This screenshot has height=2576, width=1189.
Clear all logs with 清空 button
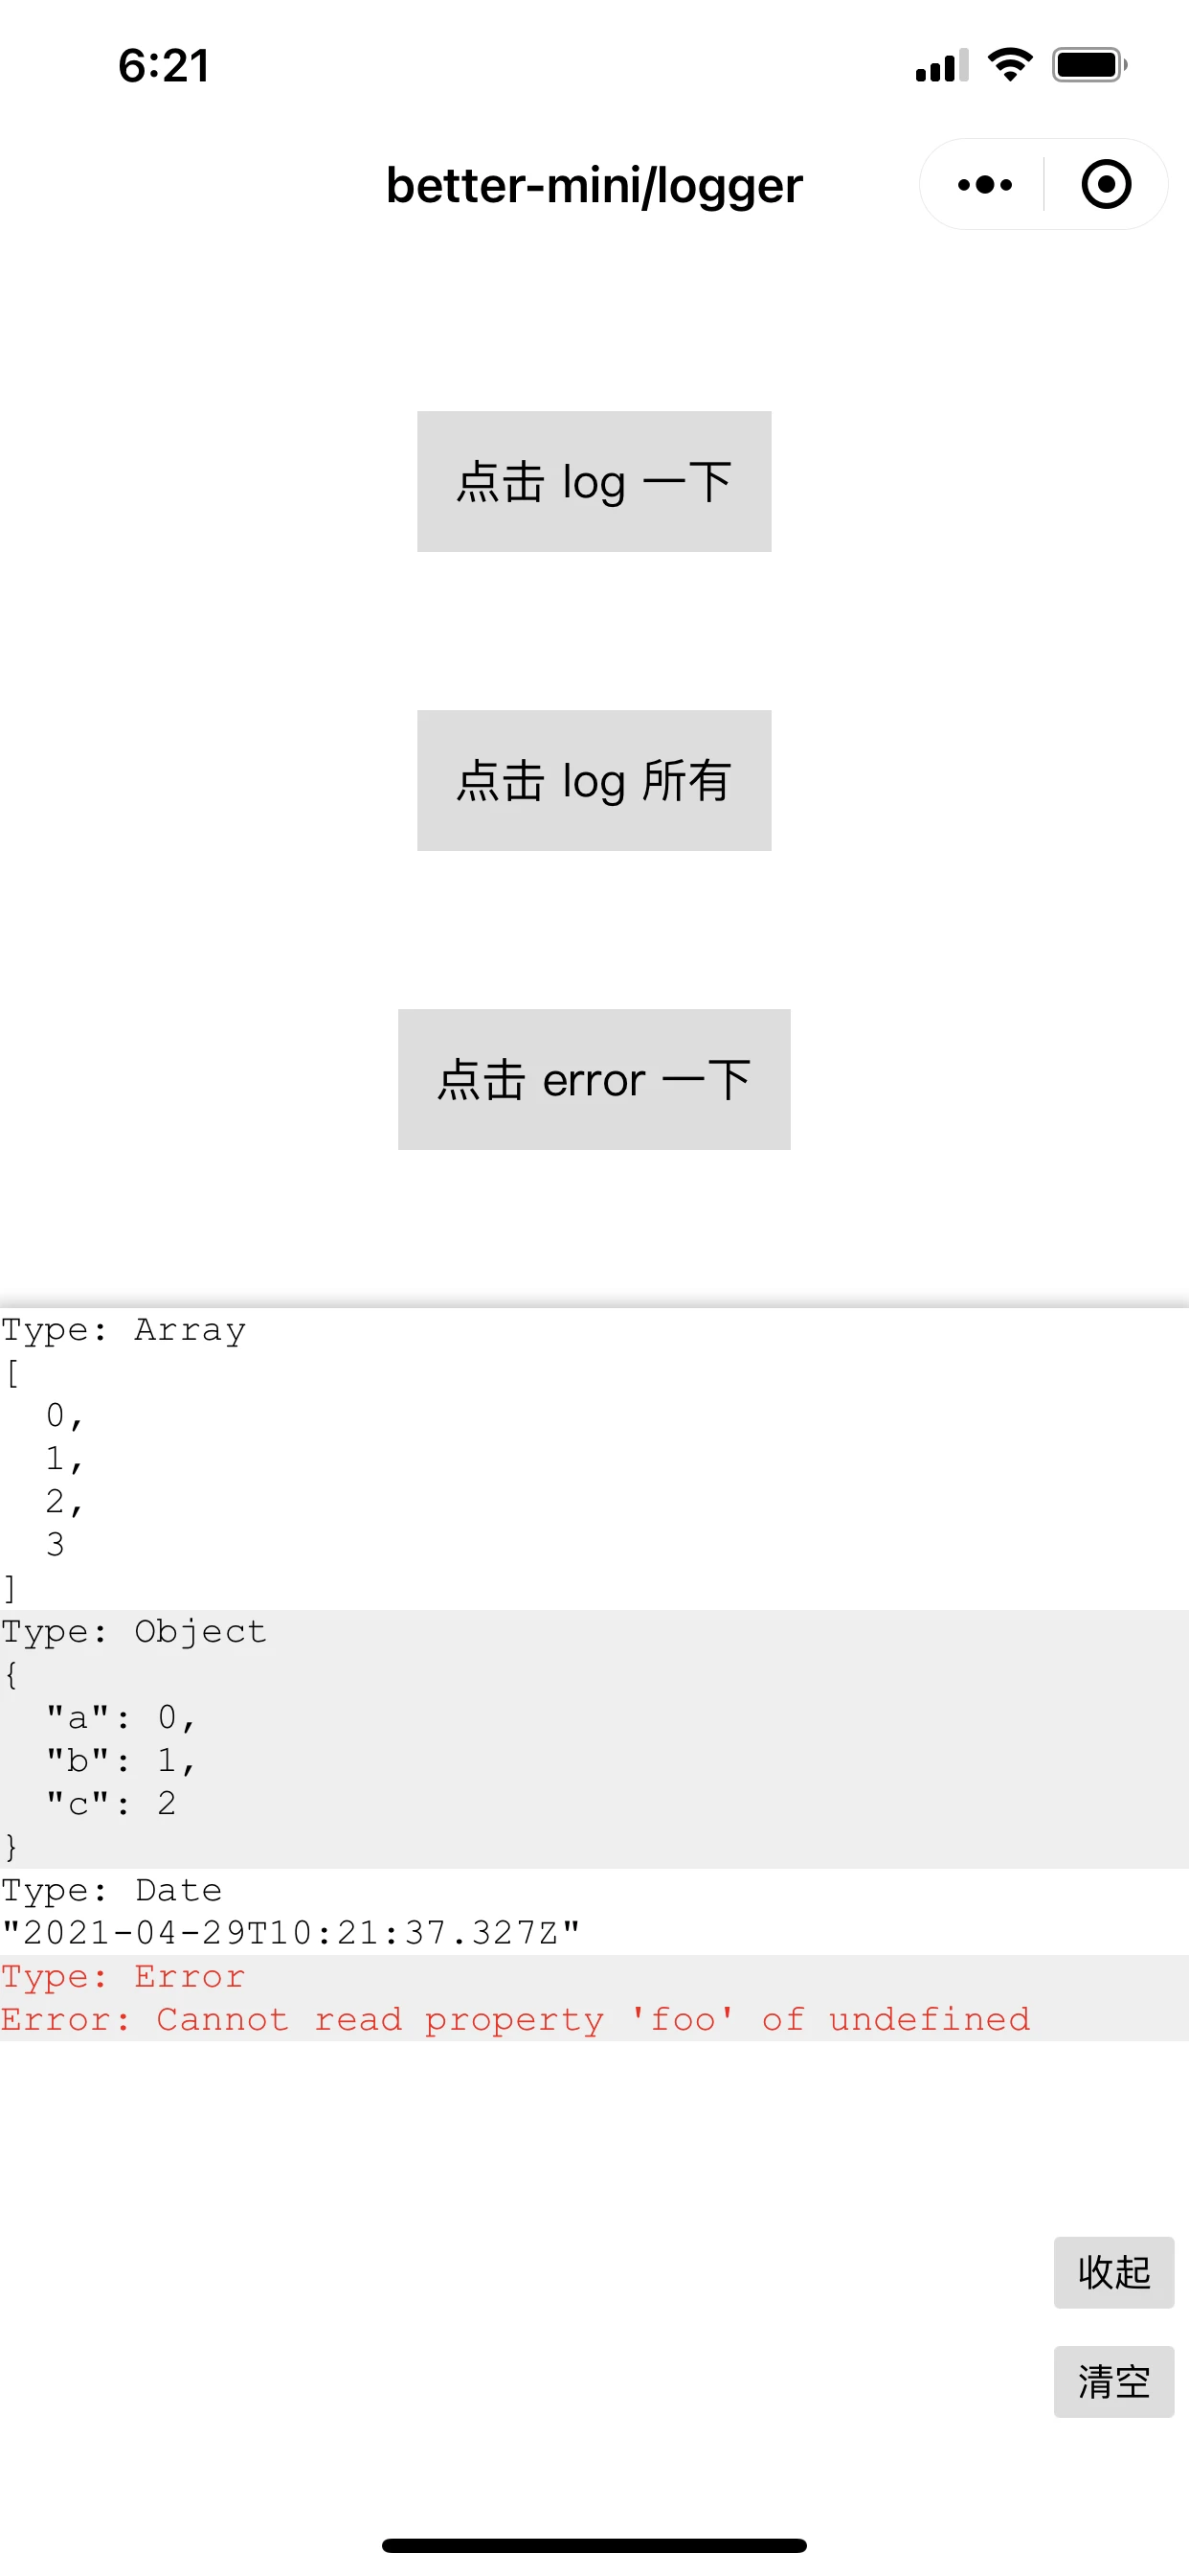(x=1113, y=2381)
